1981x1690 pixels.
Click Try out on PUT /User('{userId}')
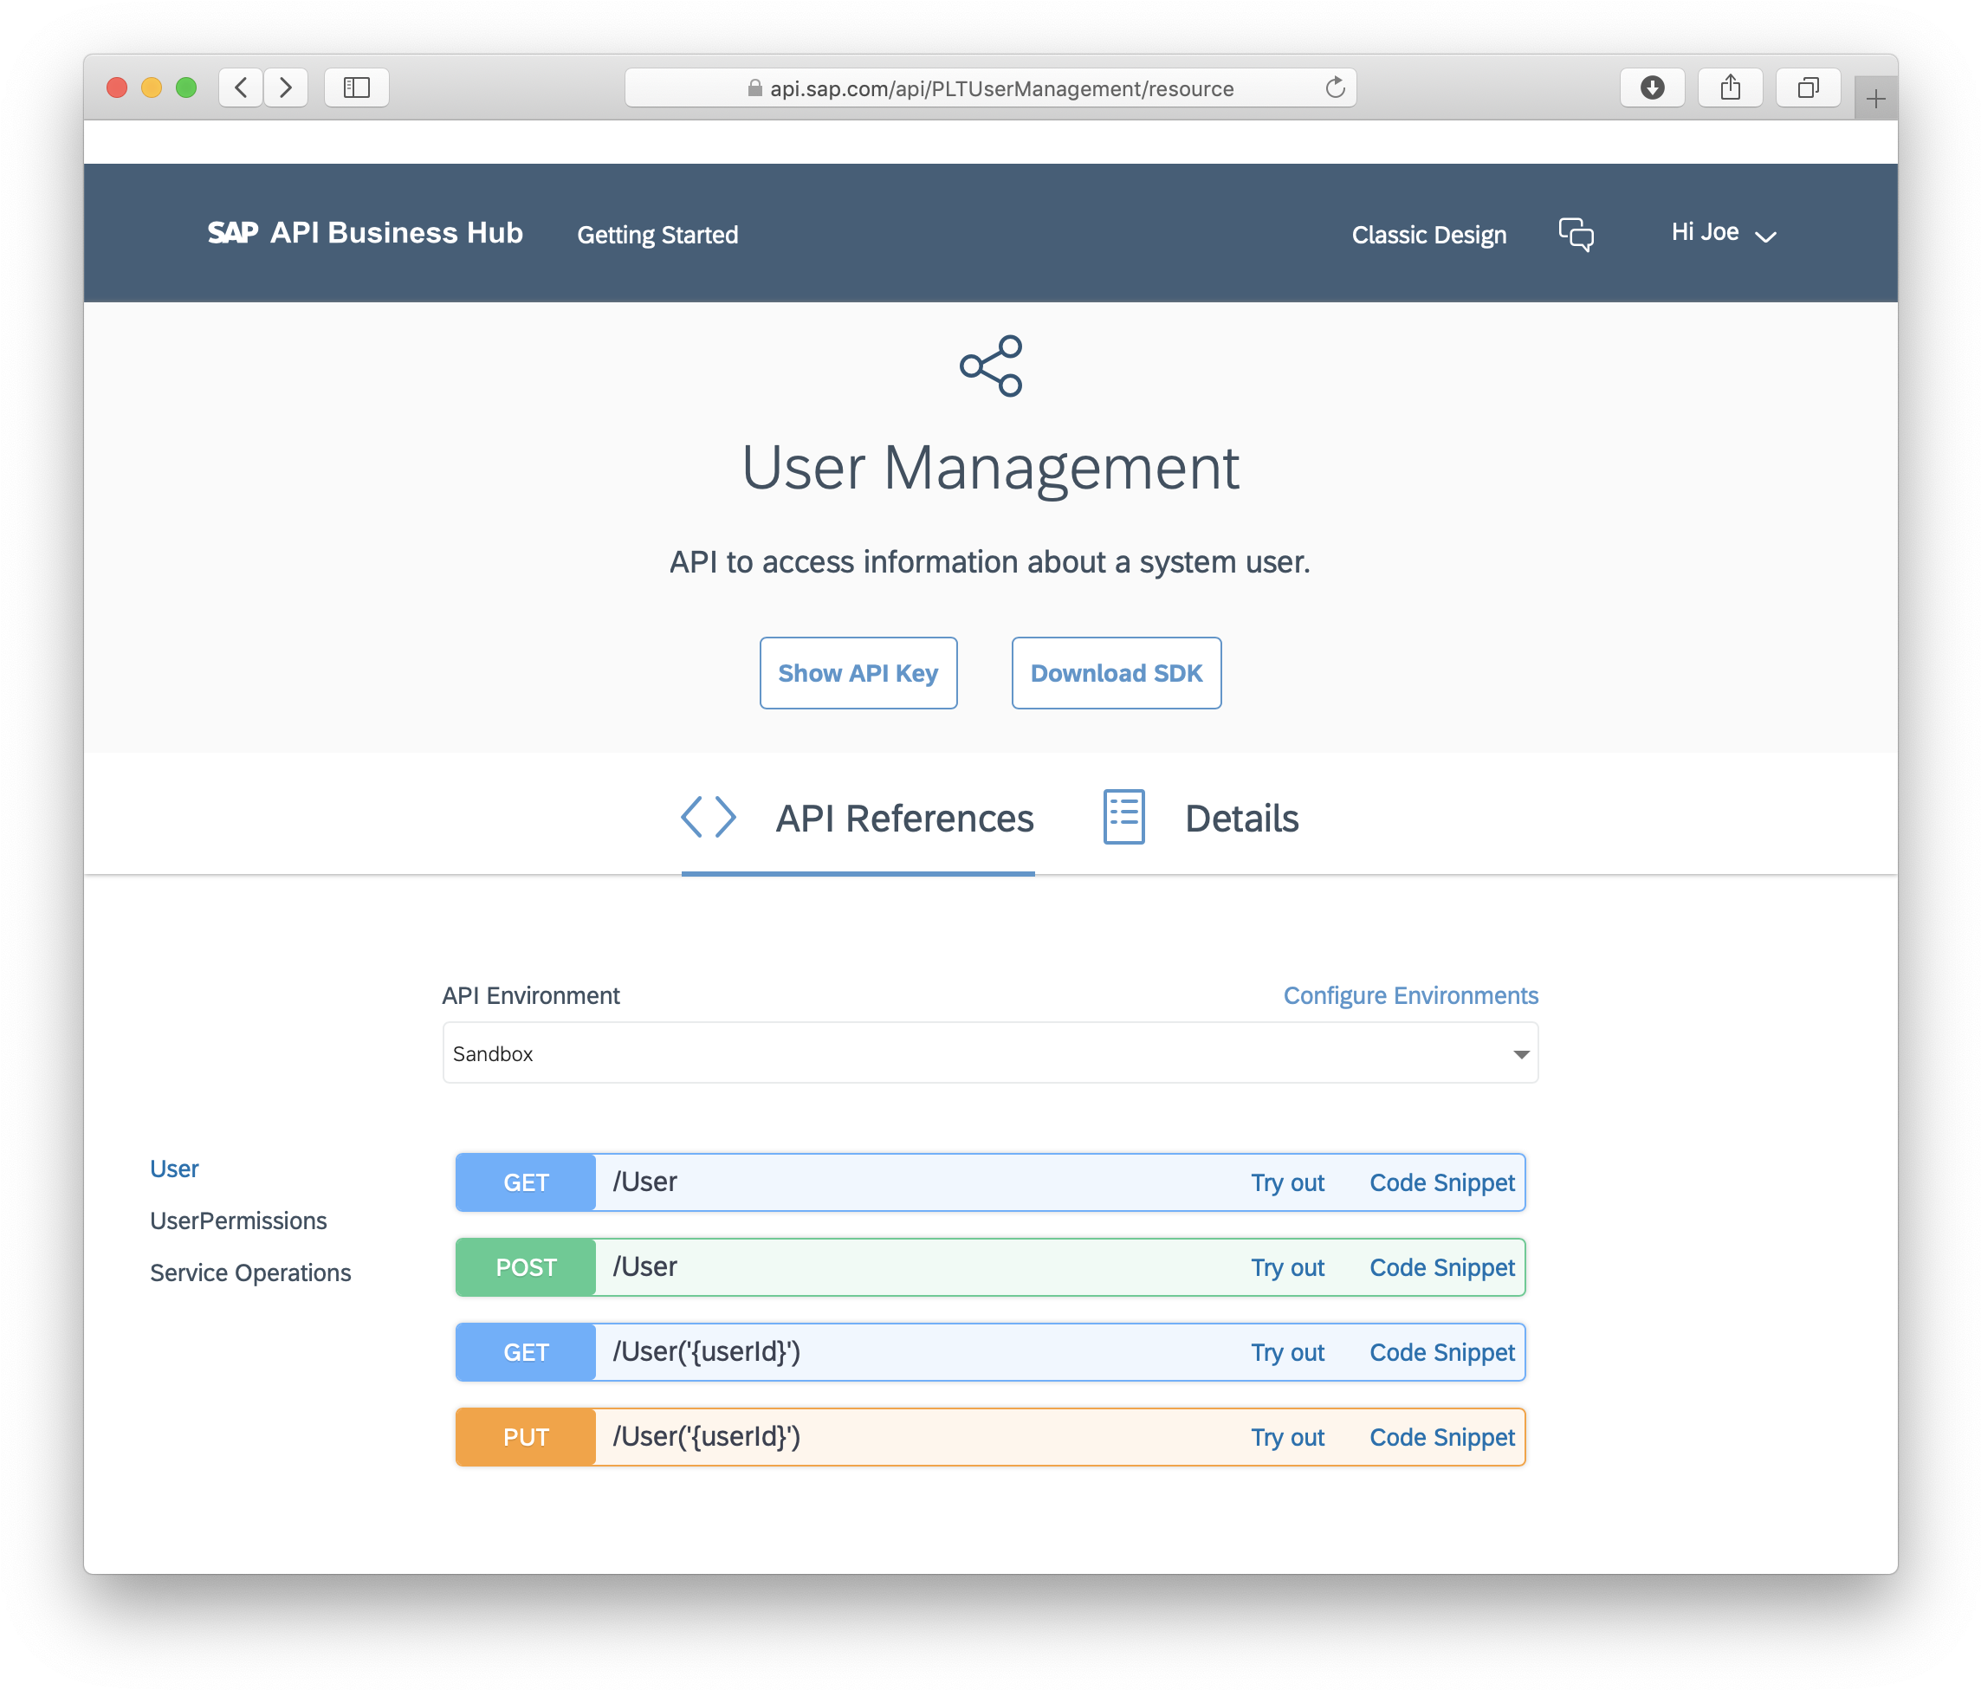tap(1287, 1438)
